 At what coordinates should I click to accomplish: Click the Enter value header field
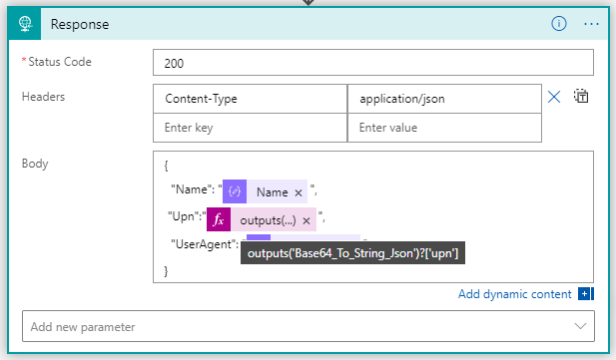pos(444,128)
